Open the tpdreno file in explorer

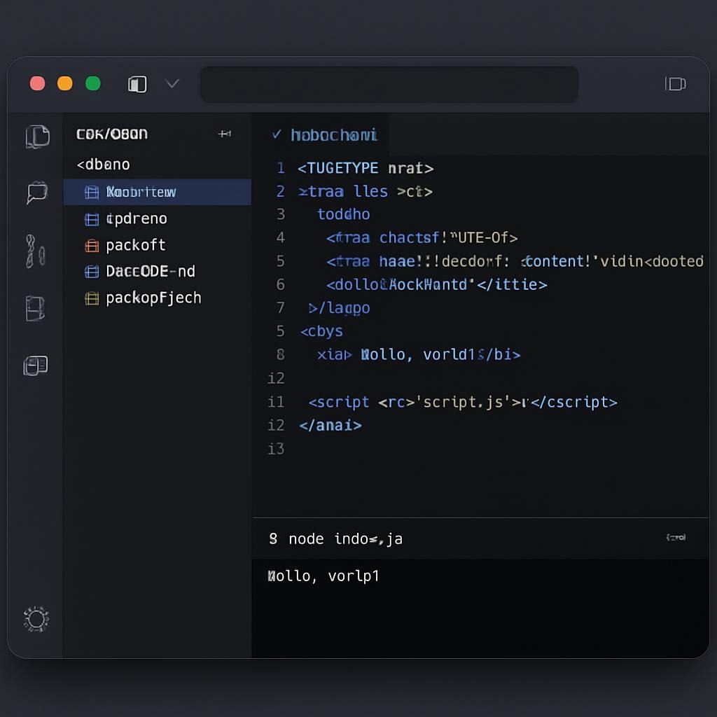point(136,218)
